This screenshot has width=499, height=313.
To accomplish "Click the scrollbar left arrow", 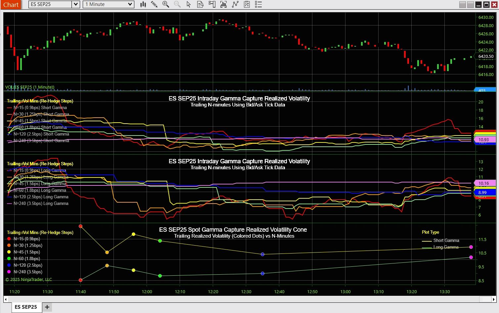I will [x=5, y=299].
